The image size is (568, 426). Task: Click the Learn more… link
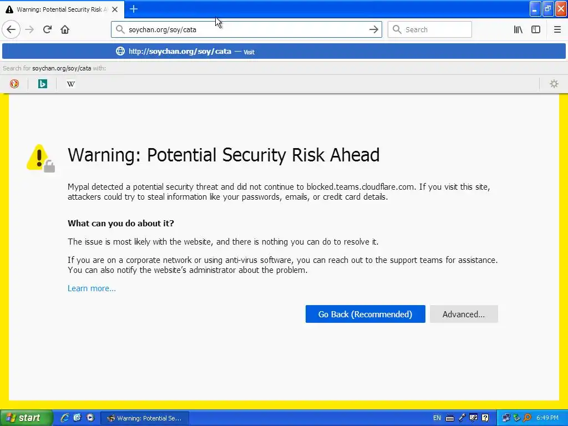pos(92,288)
